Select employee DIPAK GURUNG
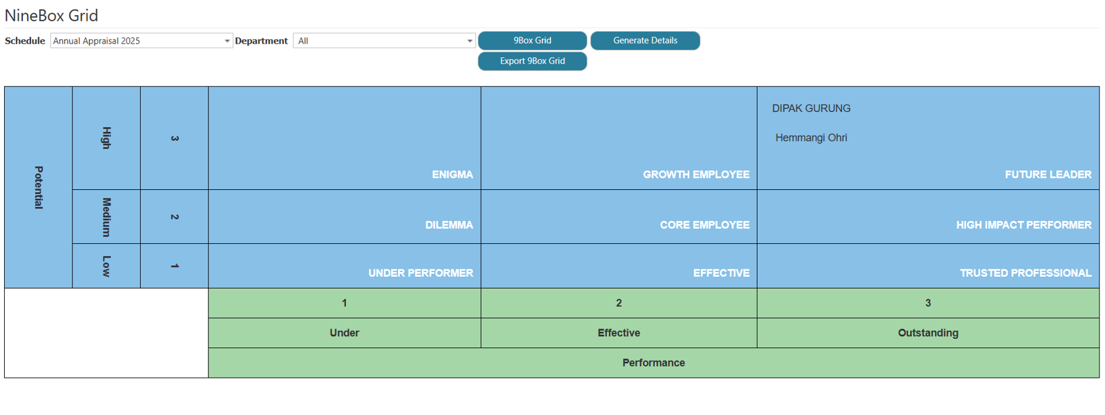 811,108
